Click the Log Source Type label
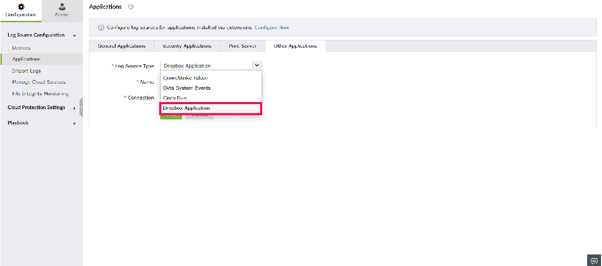 [134, 66]
